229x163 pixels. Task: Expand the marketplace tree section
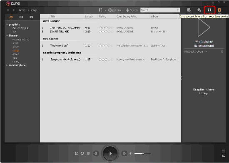coord(7,65)
